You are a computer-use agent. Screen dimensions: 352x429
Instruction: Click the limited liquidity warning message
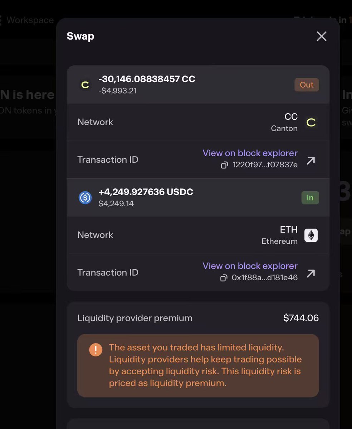[x=205, y=365]
